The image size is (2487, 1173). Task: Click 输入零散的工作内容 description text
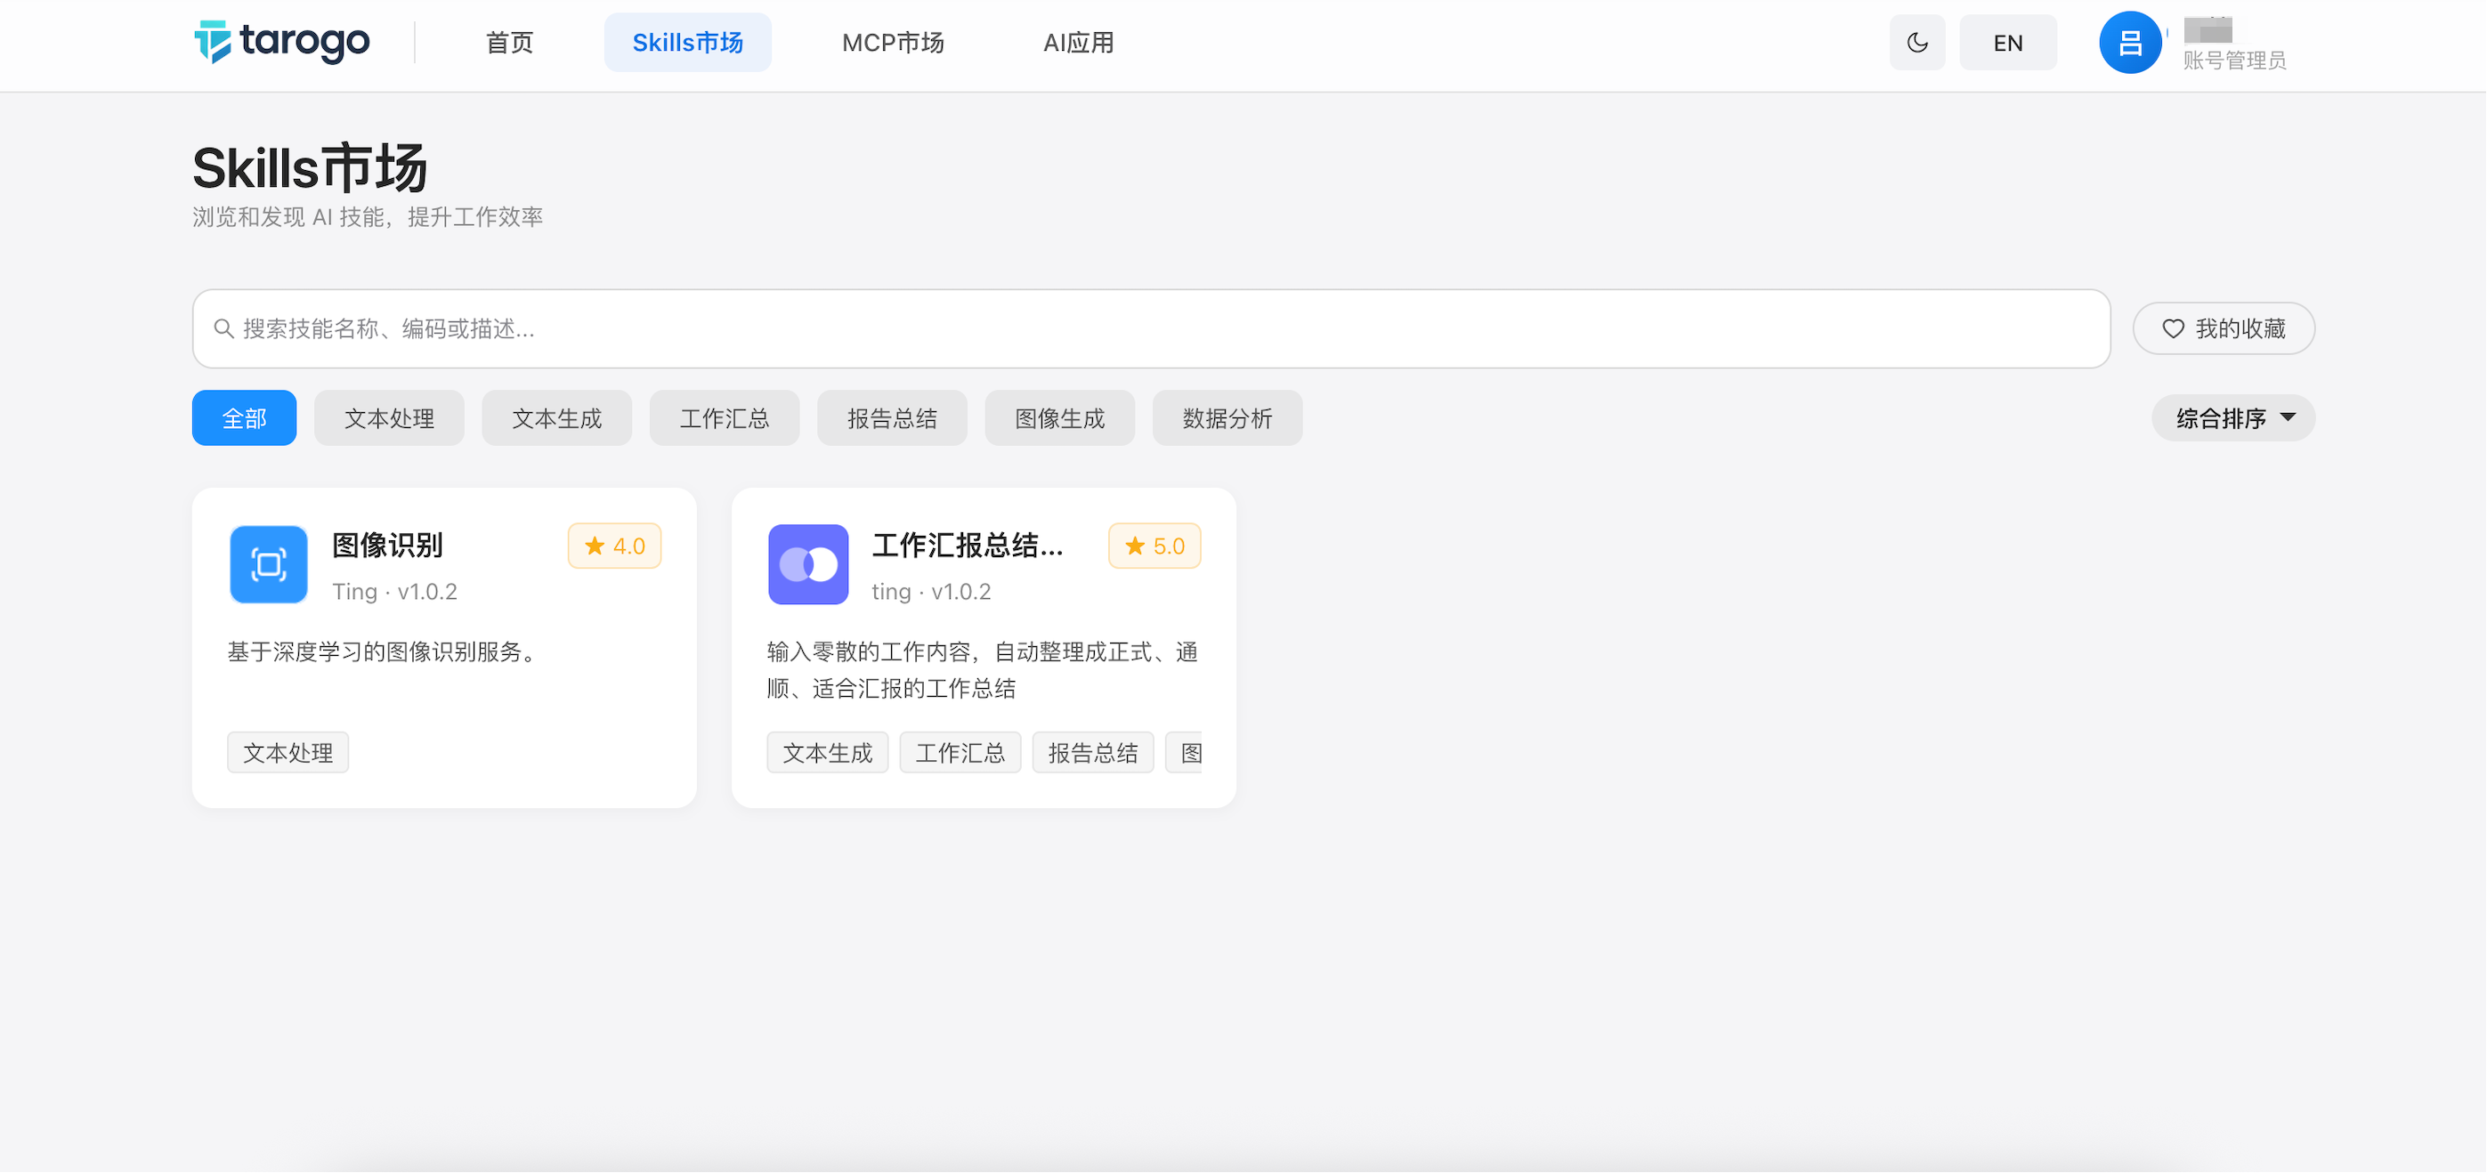pos(982,670)
